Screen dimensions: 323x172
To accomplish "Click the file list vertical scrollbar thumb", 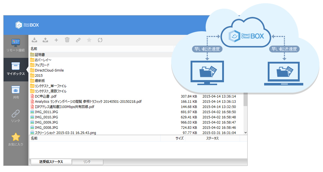I will coord(245,100).
